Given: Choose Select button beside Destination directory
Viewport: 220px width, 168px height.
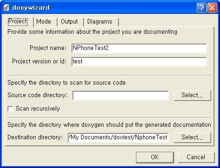Looking at the screenshot, I should [192, 137].
